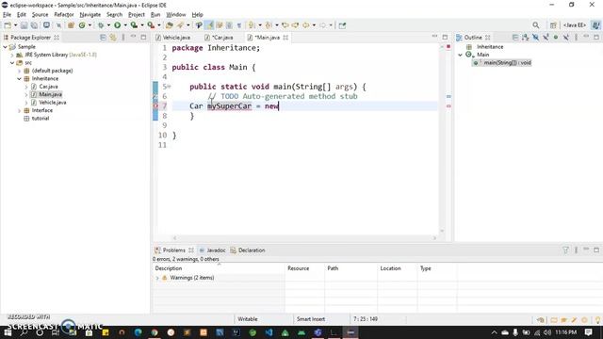603x339 pixels.
Task: Click the Debug bug icon
Action: [101, 25]
